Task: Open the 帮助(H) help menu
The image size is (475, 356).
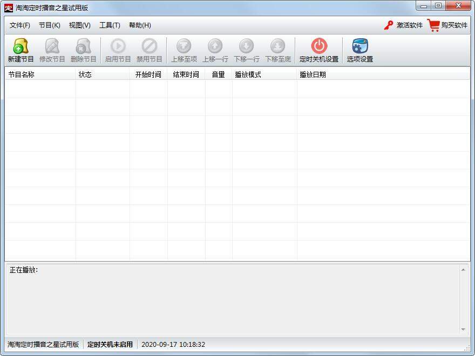Action: tap(140, 25)
